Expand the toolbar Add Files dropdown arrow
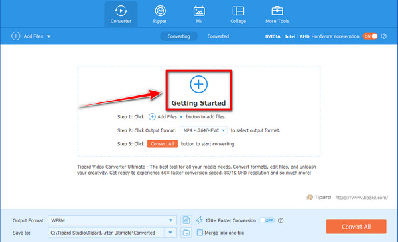Viewport: 398px width, 242px height. (x=48, y=36)
